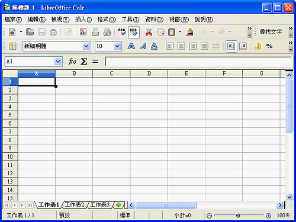The height and width of the screenshot is (222, 296).
Task: Show more formatting toolbar buttons chevron
Action: (291, 43)
